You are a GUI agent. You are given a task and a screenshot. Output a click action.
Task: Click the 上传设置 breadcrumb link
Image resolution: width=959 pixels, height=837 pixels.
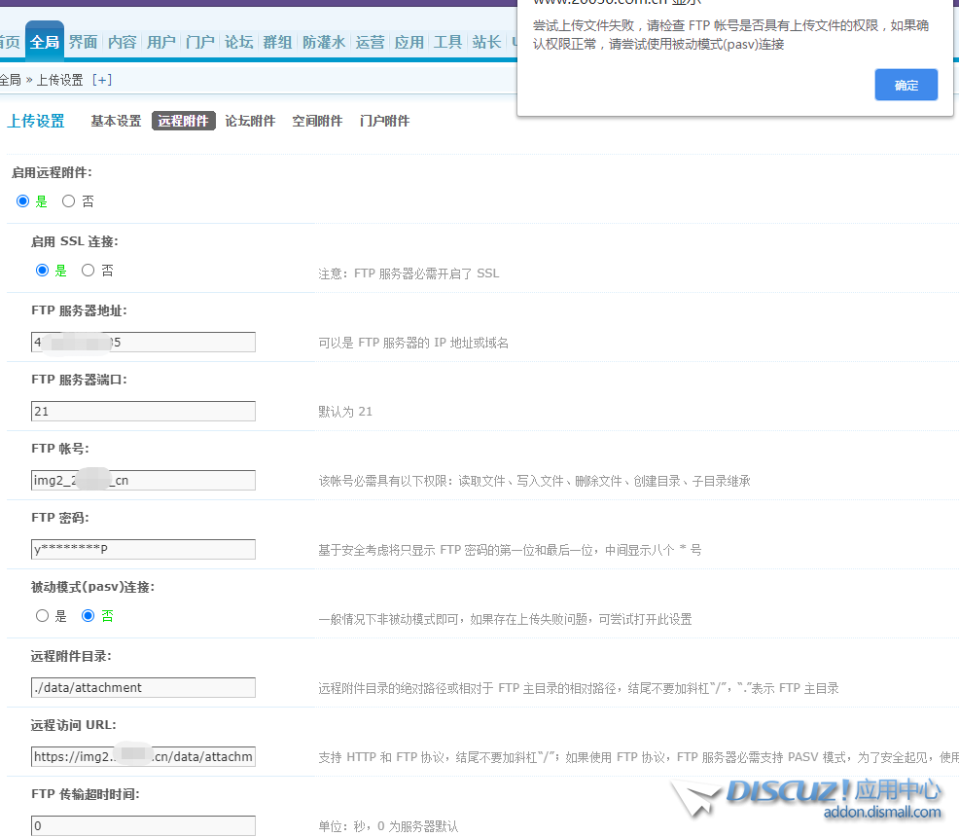60,80
